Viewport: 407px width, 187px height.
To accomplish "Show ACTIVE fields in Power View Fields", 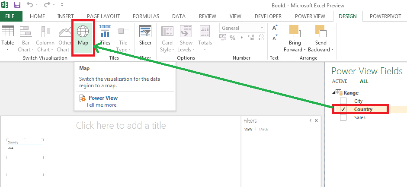I will pos(340,81).
